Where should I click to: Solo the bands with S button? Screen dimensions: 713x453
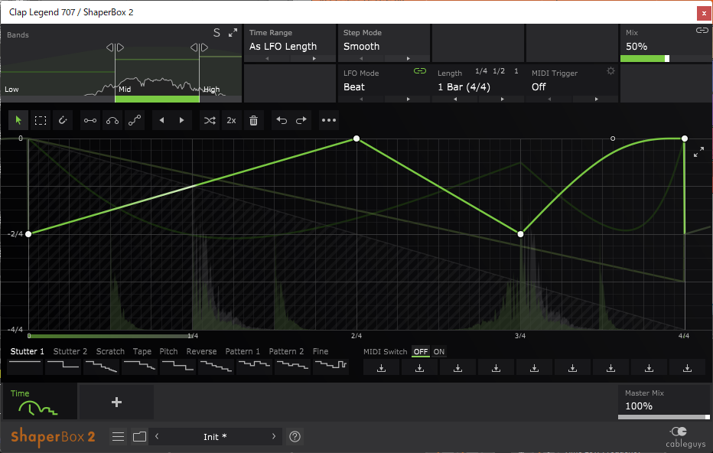pyautogui.click(x=217, y=33)
